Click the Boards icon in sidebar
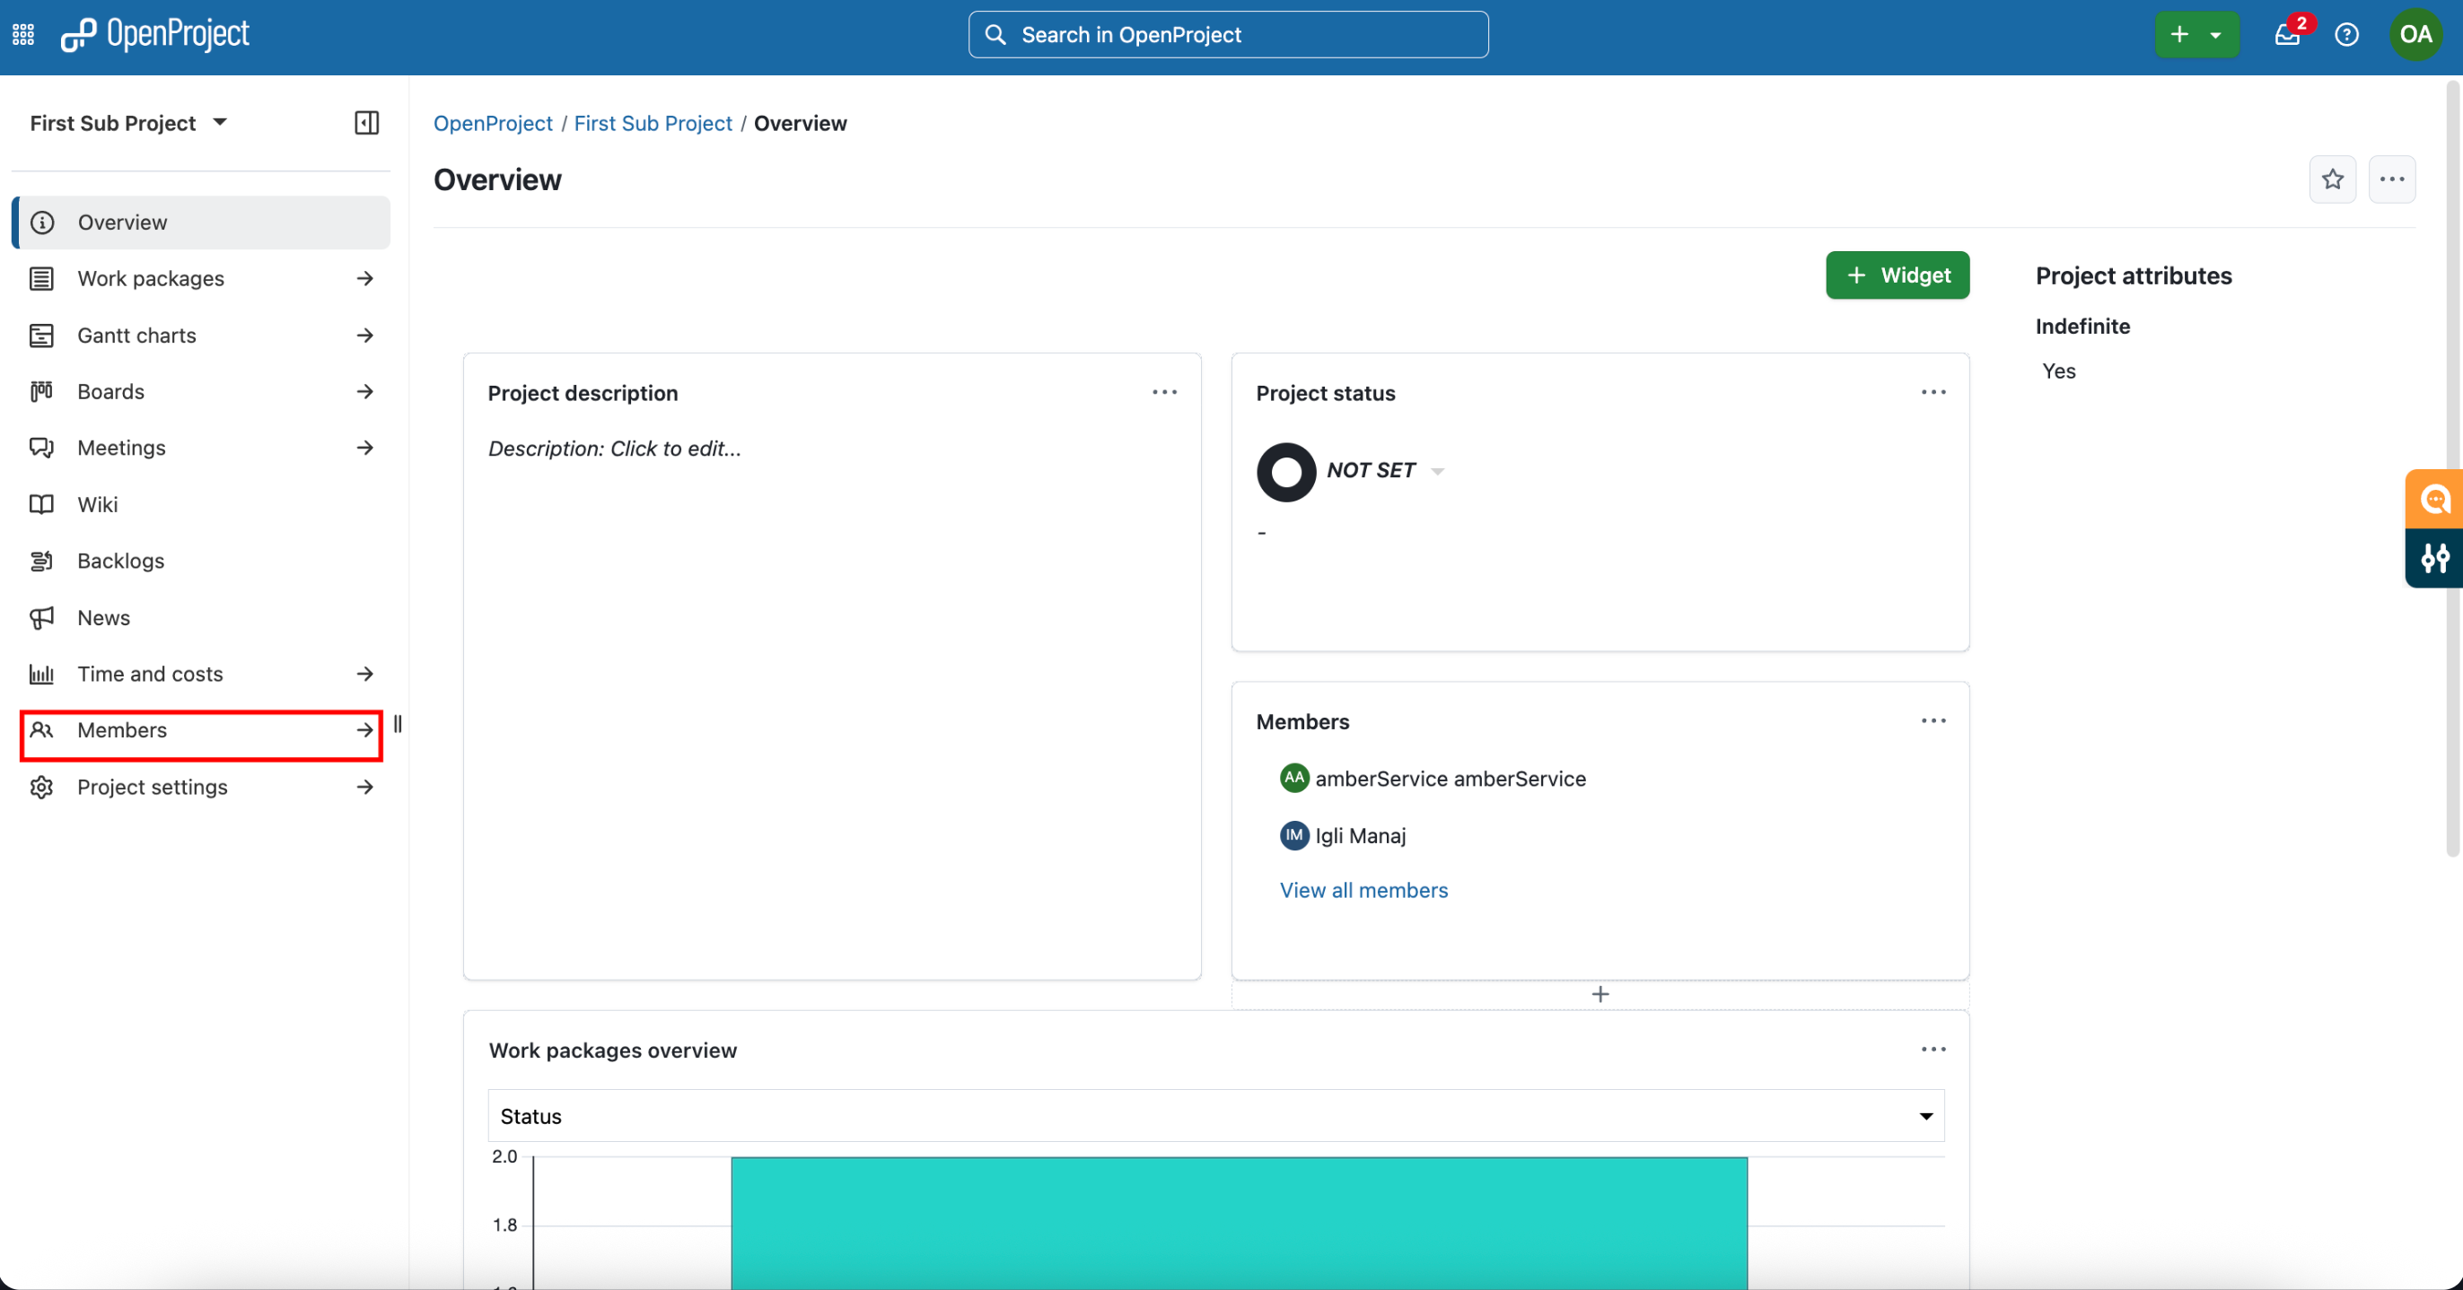2463x1290 pixels. tap(41, 392)
